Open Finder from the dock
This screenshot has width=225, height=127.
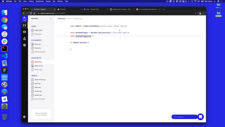coord(4,13)
